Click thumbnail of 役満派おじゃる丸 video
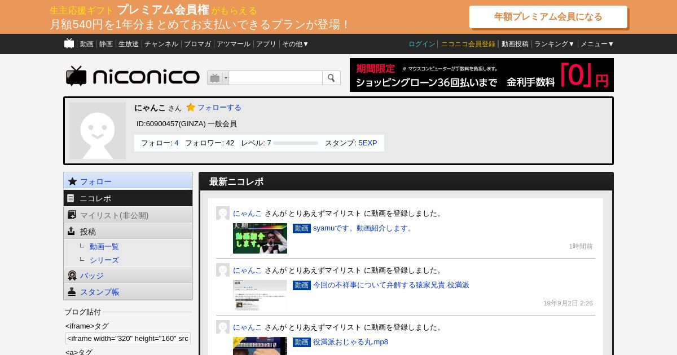677x355 pixels. point(260,346)
